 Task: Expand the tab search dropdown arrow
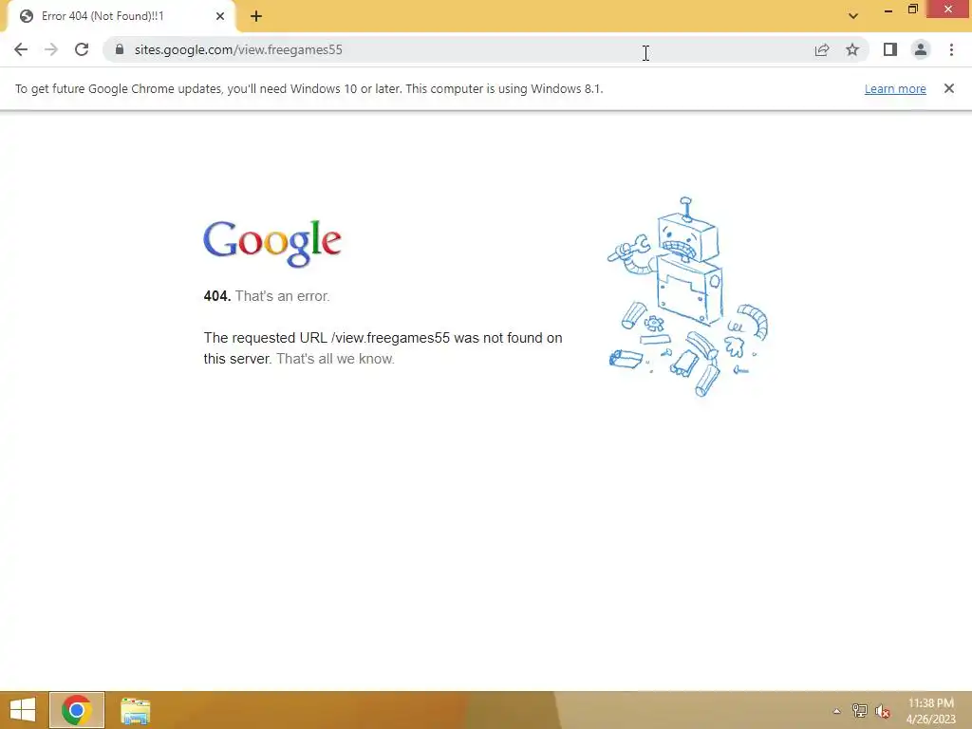(x=853, y=16)
